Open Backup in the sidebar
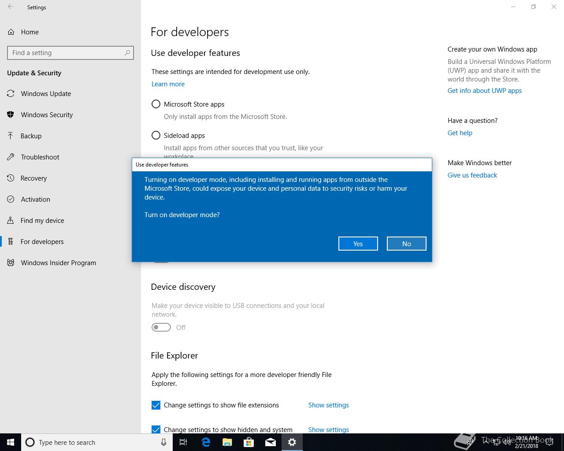Screen dimensions: 564x451 [x=70, y=136]
